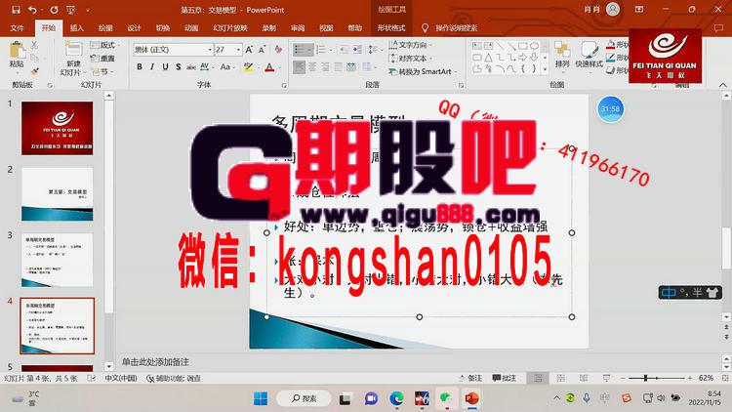Apply red font color with A icon
This screenshot has width=732, height=412.
(x=269, y=67)
